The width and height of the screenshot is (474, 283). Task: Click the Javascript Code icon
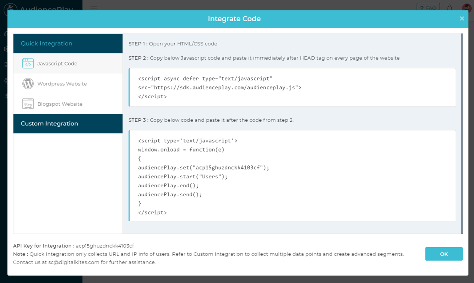click(x=28, y=64)
